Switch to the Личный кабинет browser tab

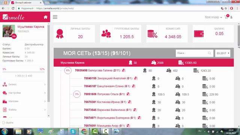pyautogui.click(x=26, y=3)
